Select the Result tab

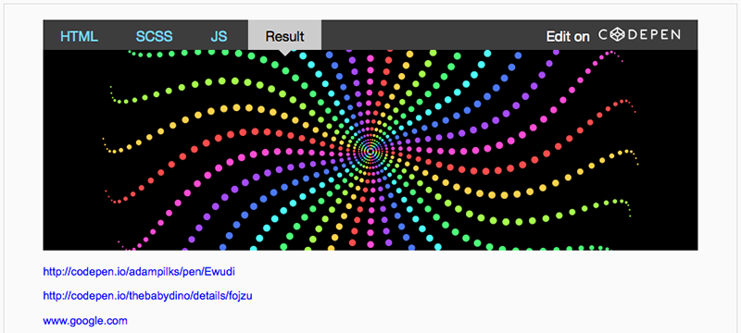285,35
